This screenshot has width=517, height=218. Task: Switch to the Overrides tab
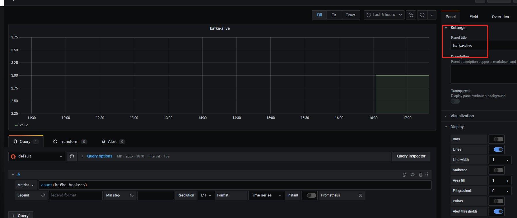tap(500, 17)
